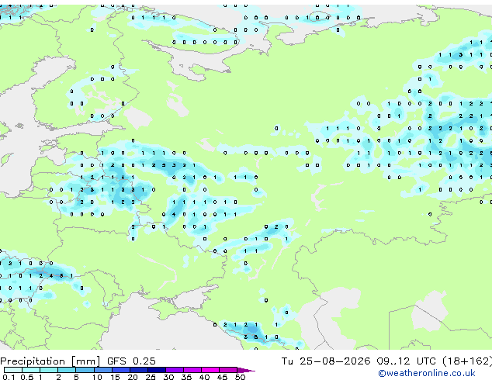
Task: Click the '09..12 UTC' time range text
Action: [407, 361]
